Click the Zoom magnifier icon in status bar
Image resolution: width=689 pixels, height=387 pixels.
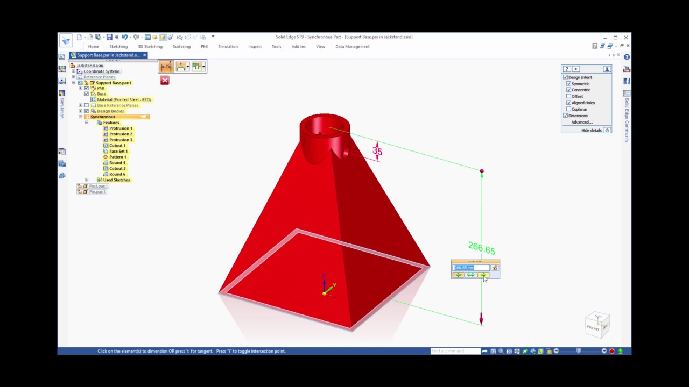click(501, 351)
